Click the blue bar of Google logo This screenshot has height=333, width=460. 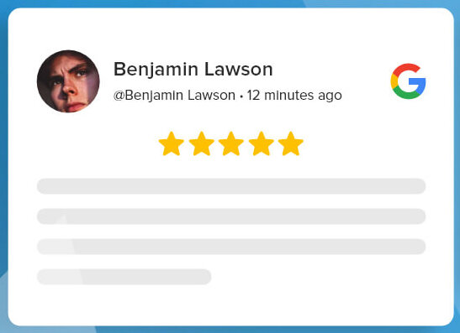coord(417,81)
